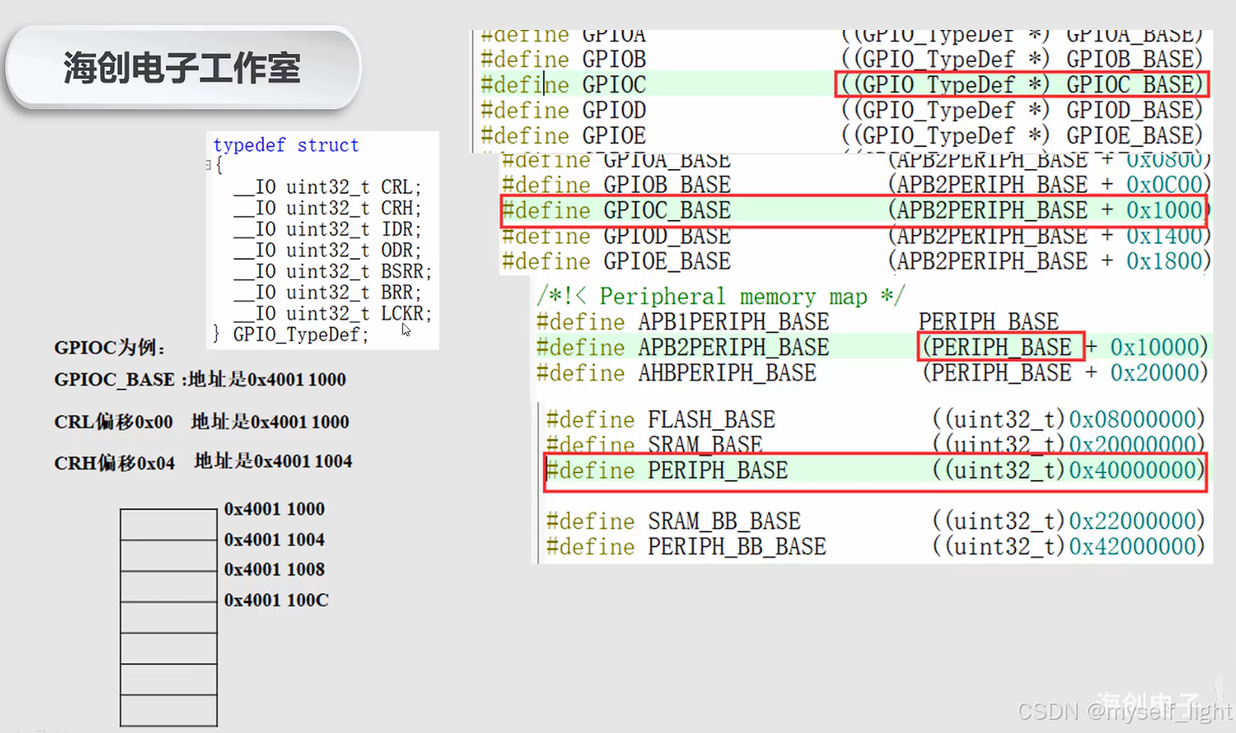Click the 0x40000000 peripheral base value
Screen dimensions: 1236x733
tap(1133, 470)
